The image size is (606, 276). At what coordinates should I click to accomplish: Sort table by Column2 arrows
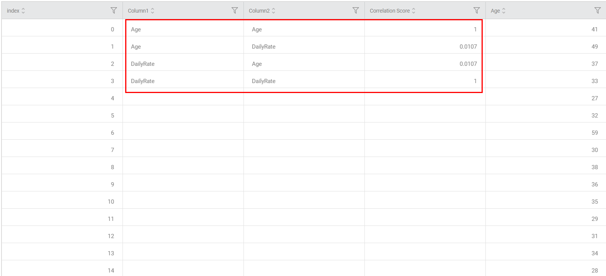(x=273, y=11)
